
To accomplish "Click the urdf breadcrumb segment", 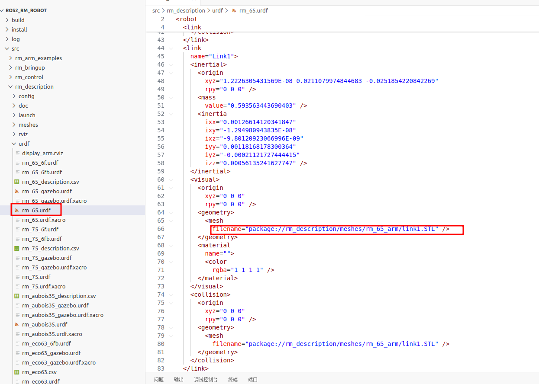I will pos(218,10).
